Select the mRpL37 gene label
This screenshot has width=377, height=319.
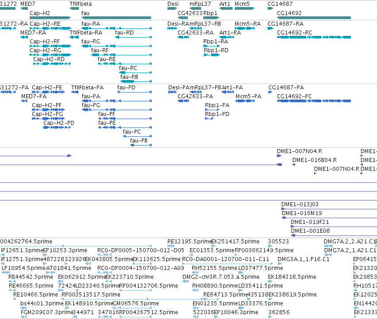200,4
